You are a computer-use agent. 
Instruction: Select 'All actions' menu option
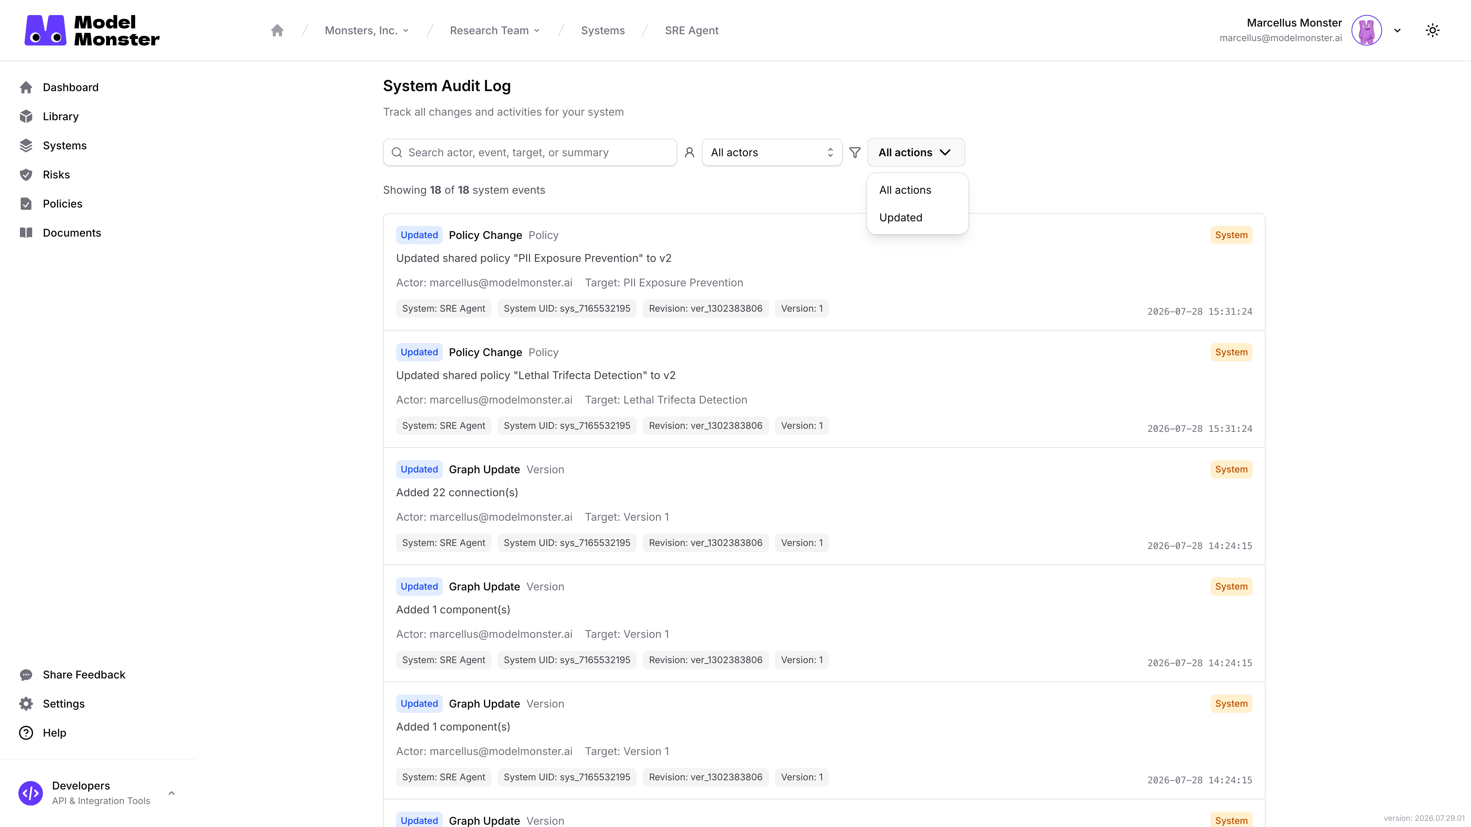tap(917, 190)
